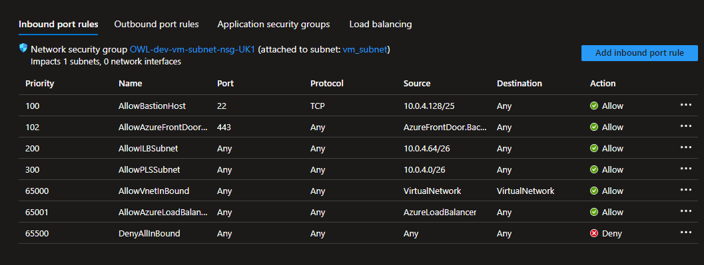Switch to the Outbound port rules tab
Viewport: 704px width, 265px height.
coord(157,24)
